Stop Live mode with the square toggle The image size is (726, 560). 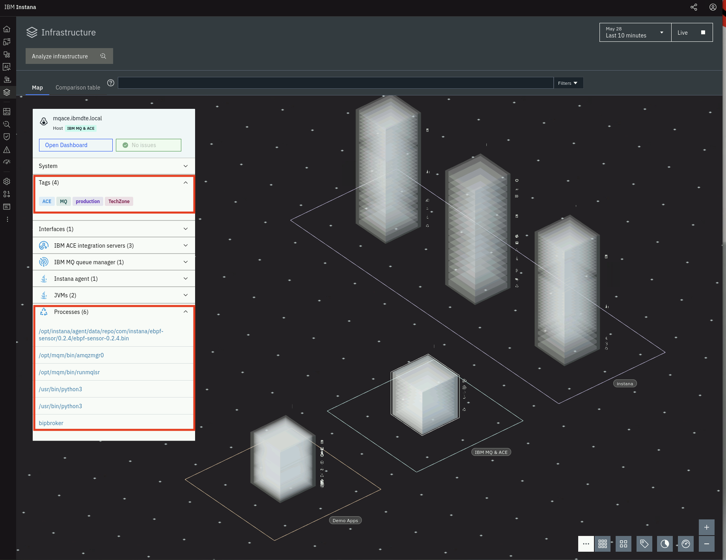pos(703,32)
